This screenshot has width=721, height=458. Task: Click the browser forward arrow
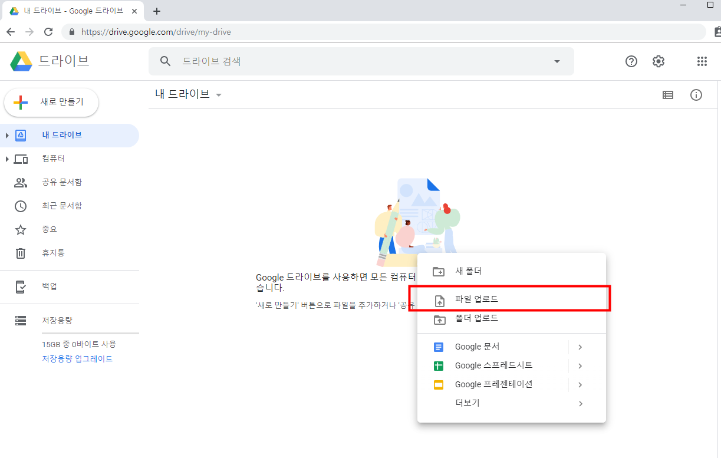click(x=29, y=32)
